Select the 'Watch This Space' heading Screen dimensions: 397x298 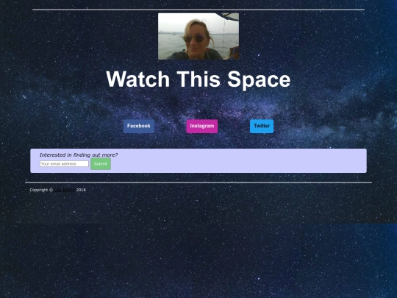(198, 79)
